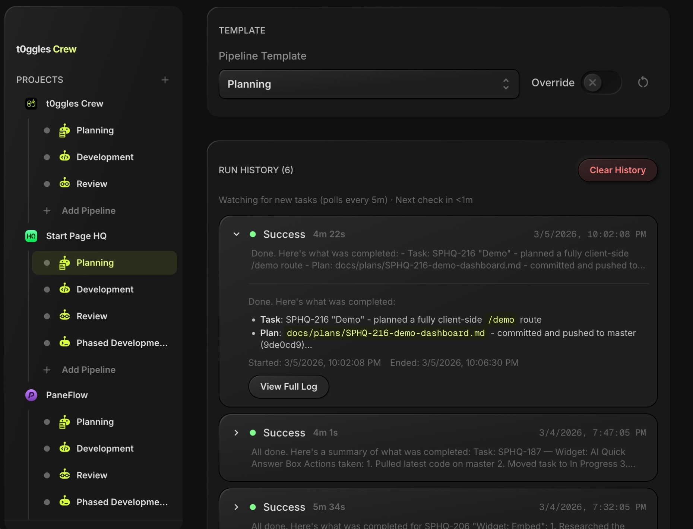Expand the 7:32:05 PM success run

pyautogui.click(x=236, y=507)
